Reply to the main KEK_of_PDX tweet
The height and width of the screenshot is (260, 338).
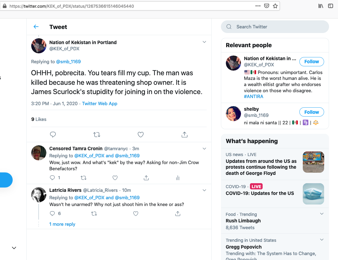point(53,134)
